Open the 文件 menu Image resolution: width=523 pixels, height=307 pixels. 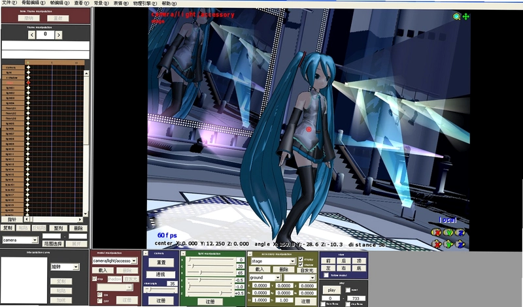(9, 3)
